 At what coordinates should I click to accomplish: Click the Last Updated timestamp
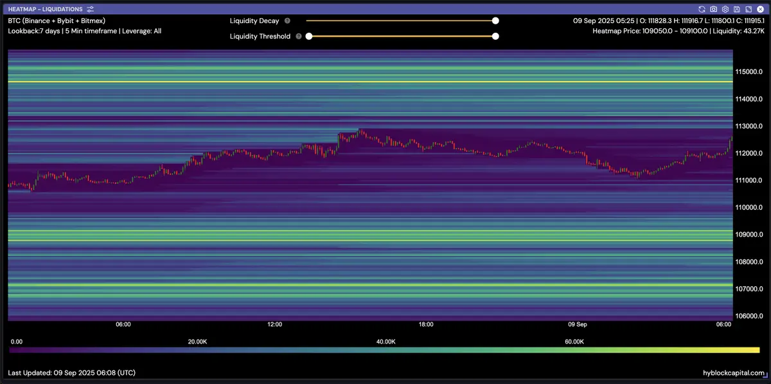pos(71,372)
